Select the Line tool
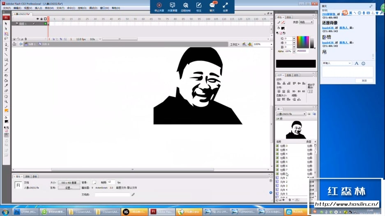Screen dimensions: 385x216 pyautogui.click(x=6, y=55)
